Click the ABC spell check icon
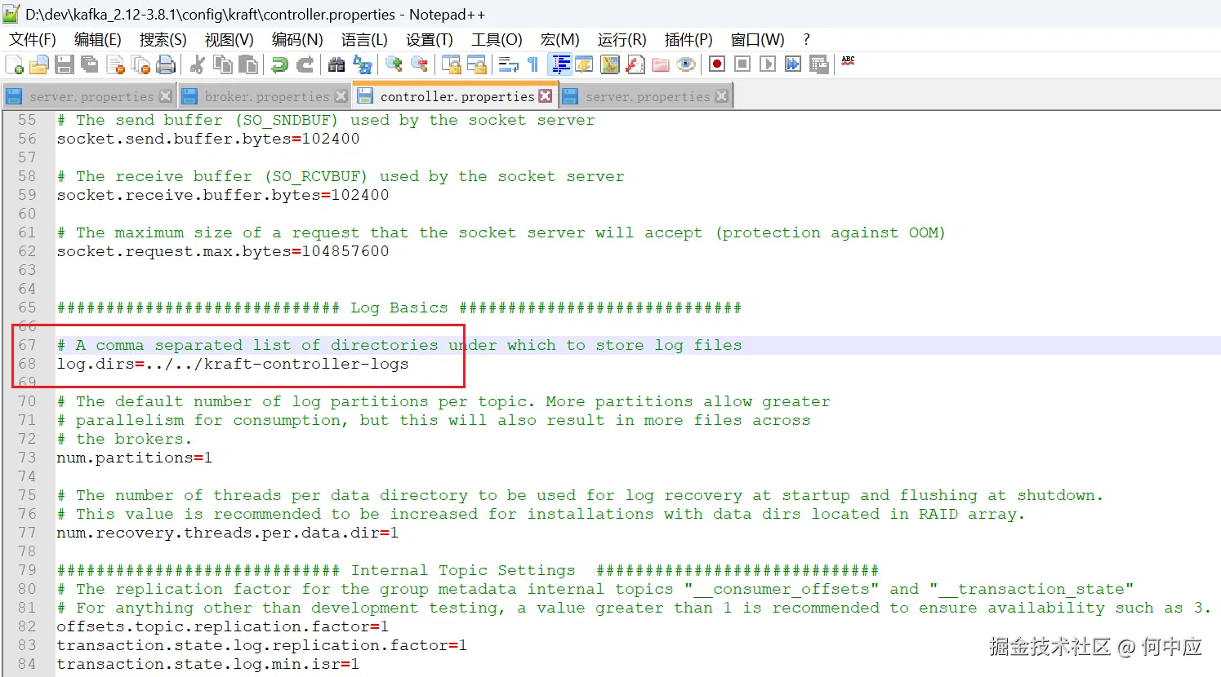This screenshot has width=1221, height=677. tap(849, 61)
